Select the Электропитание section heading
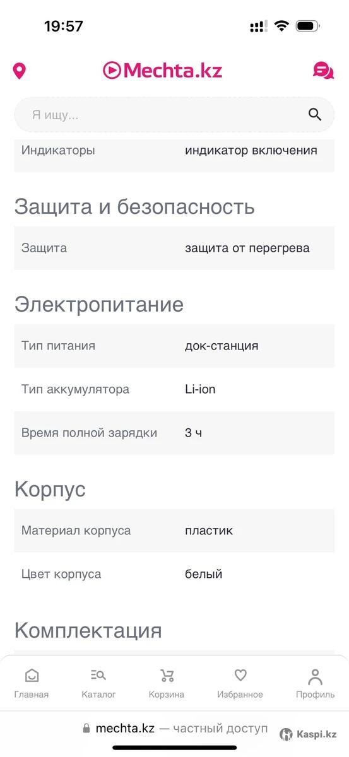 99,304
